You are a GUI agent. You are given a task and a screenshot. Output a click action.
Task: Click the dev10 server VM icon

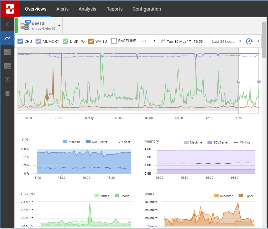click(x=25, y=25)
